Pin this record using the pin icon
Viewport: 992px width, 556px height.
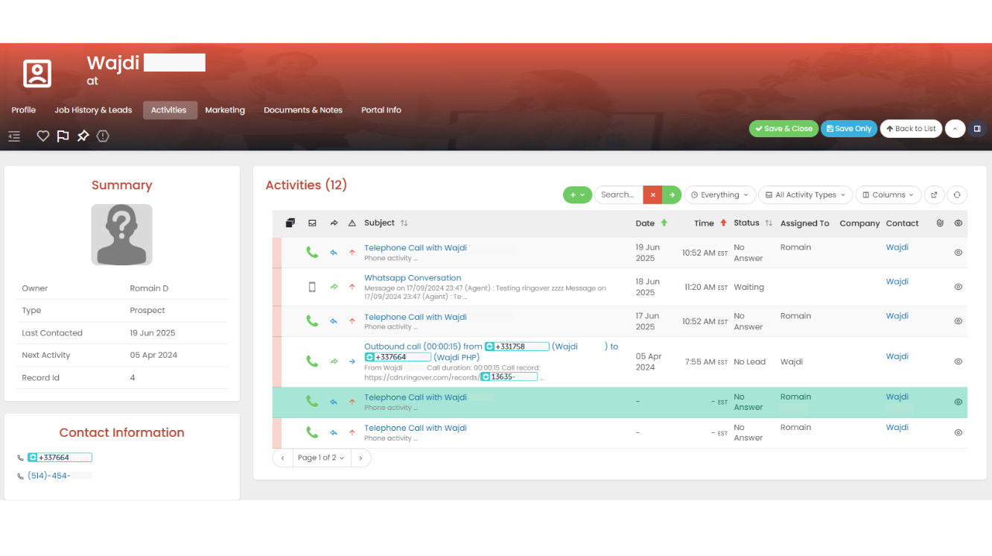tap(83, 136)
